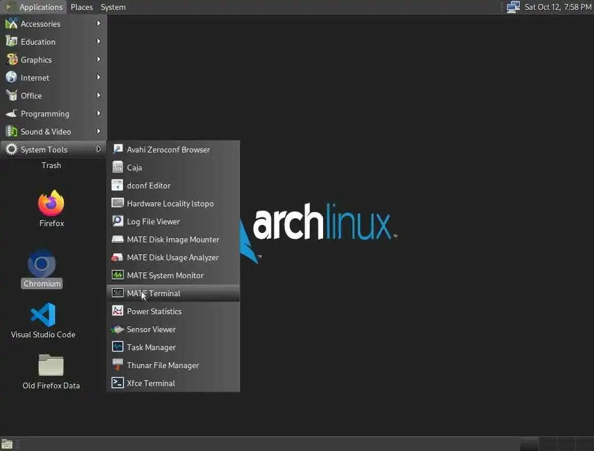The image size is (594, 451).
Task: Select the Firefox desktop shortcut
Action: pyautogui.click(x=52, y=209)
